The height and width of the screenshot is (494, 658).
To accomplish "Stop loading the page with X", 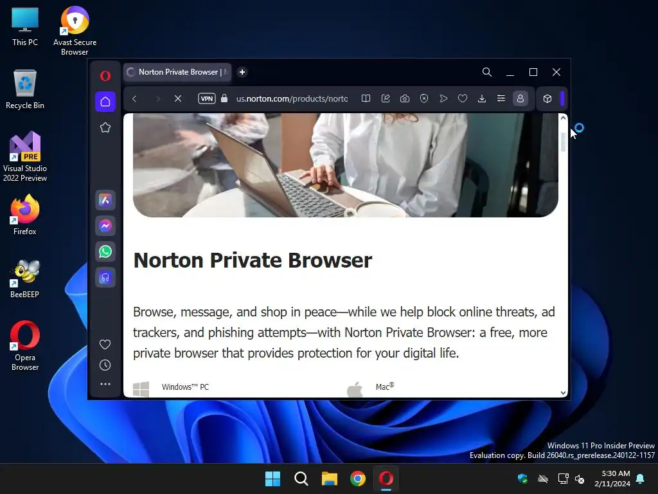I will coord(178,98).
